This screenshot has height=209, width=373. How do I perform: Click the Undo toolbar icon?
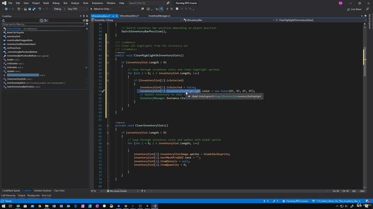point(40,9)
